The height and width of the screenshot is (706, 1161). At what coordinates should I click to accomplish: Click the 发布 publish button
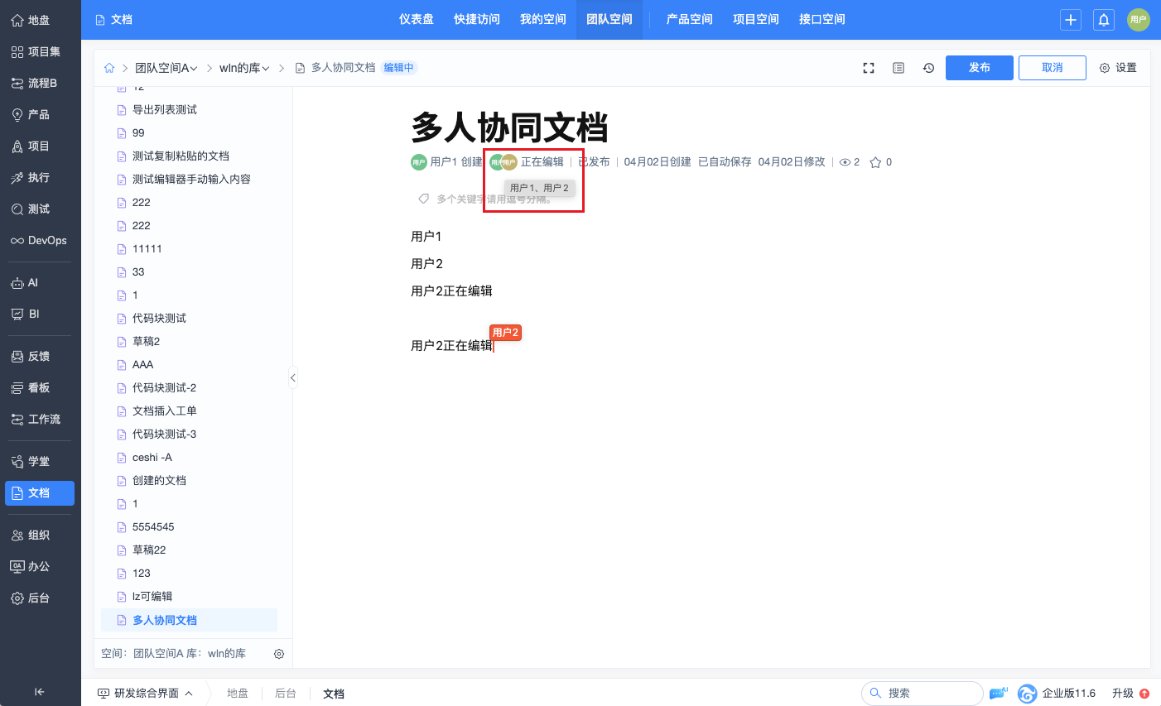point(980,68)
